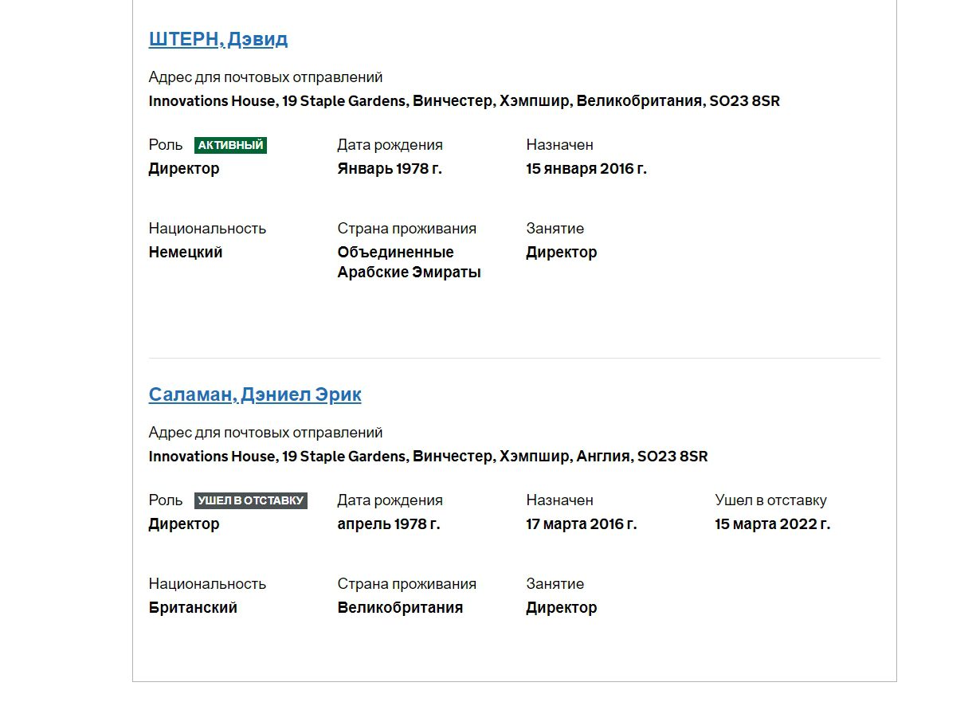
Task: Click the grey УШЕЛ В ОТСТАВКУ status badge
Action: (x=250, y=500)
